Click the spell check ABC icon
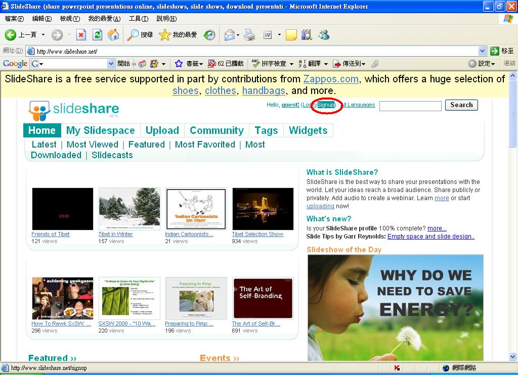Image resolution: width=518 pixels, height=375 pixels. 255,63
